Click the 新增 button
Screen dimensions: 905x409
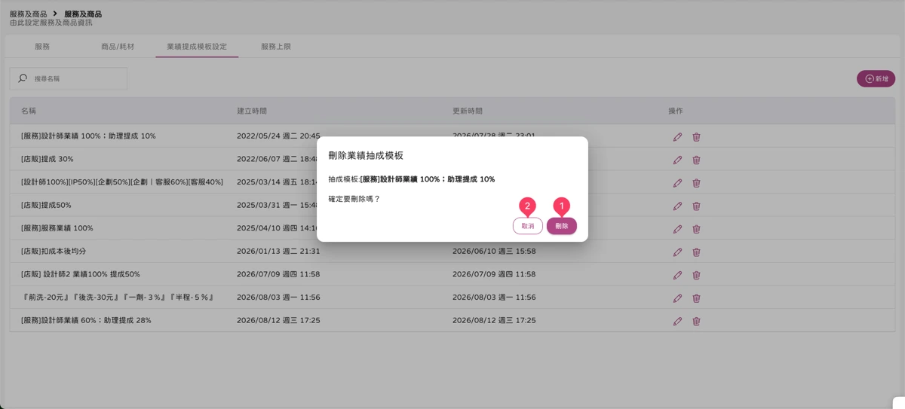(876, 78)
